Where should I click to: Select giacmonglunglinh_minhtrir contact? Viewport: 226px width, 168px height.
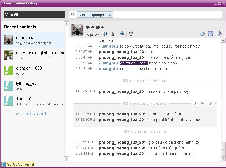(x=33, y=55)
